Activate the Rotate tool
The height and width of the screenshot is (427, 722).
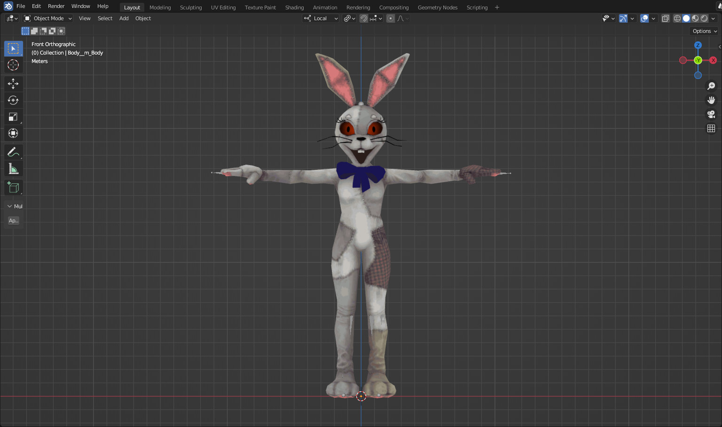click(x=13, y=100)
